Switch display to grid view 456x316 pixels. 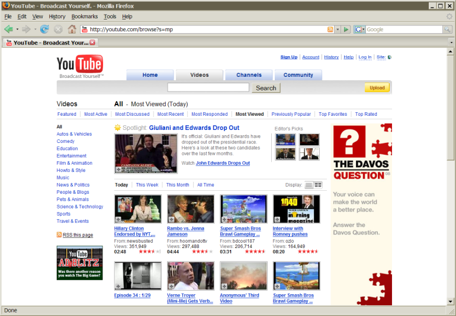point(318,185)
